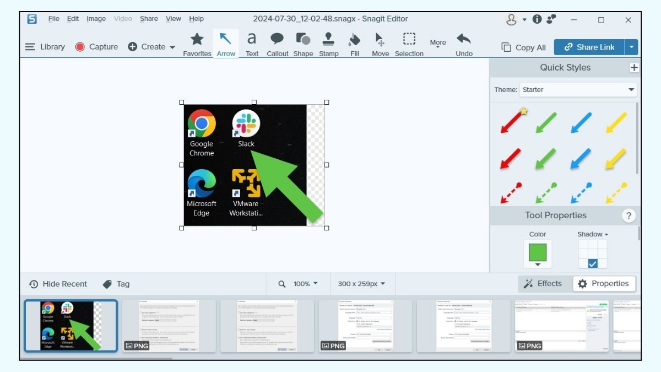The height and width of the screenshot is (372, 661).
Task: Select the Text tool
Action: tap(252, 44)
